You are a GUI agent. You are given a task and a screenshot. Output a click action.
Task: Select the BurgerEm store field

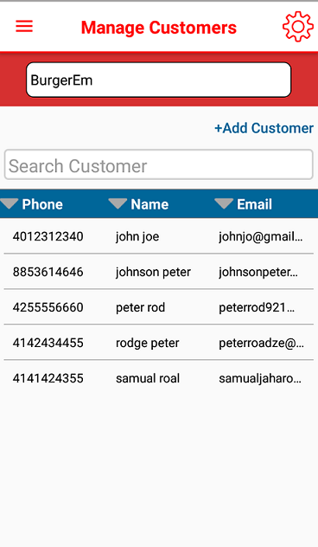click(x=158, y=80)
